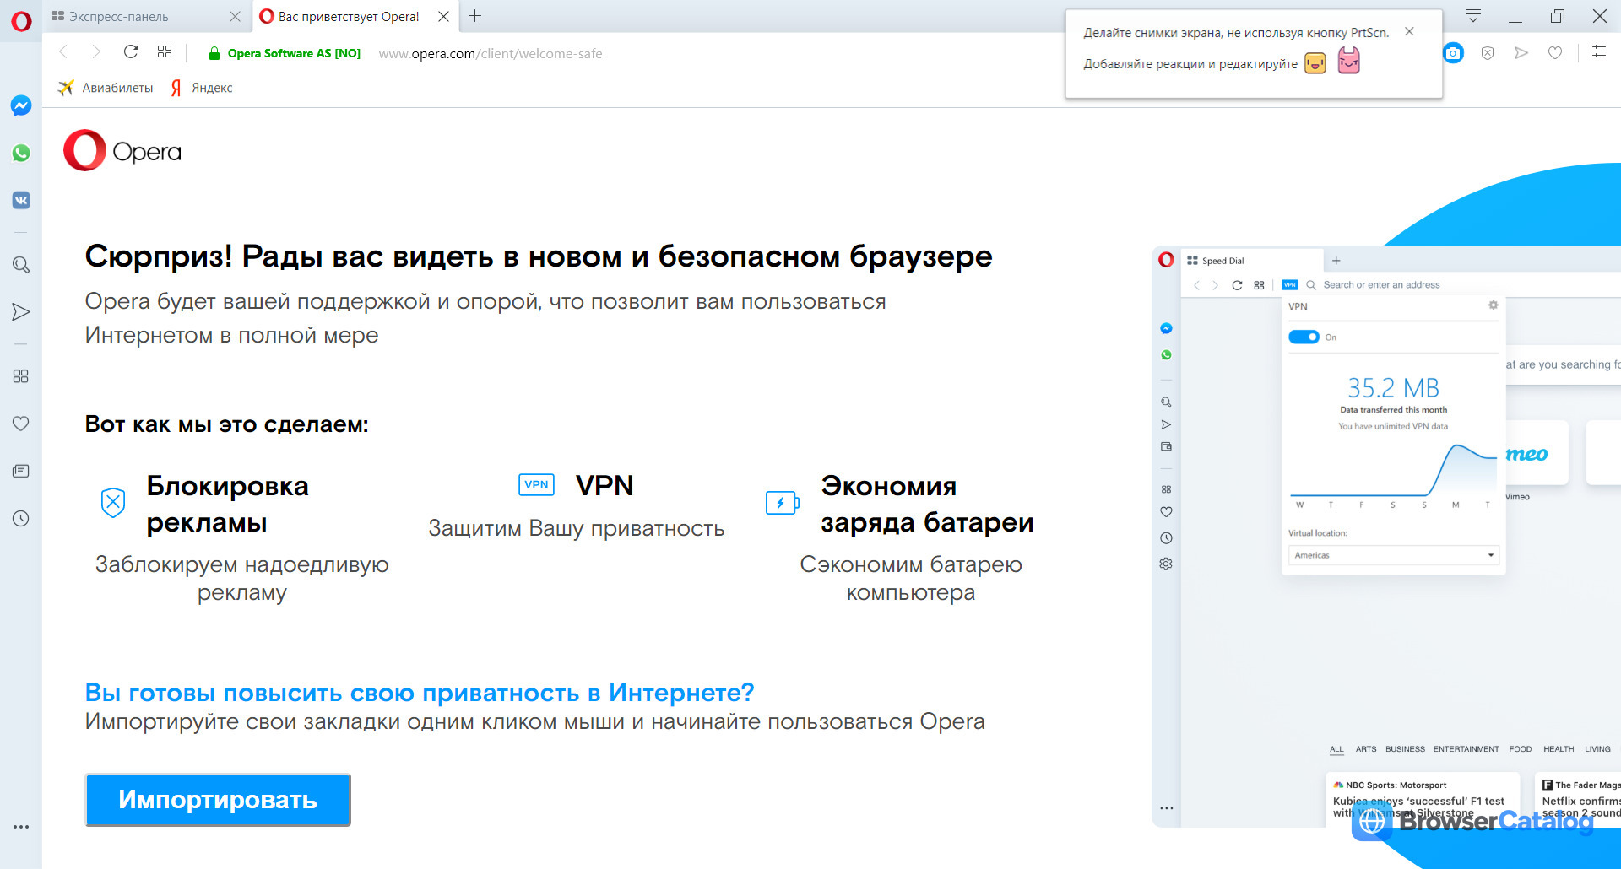Toggle the VPN On switch in preview

1304,337
